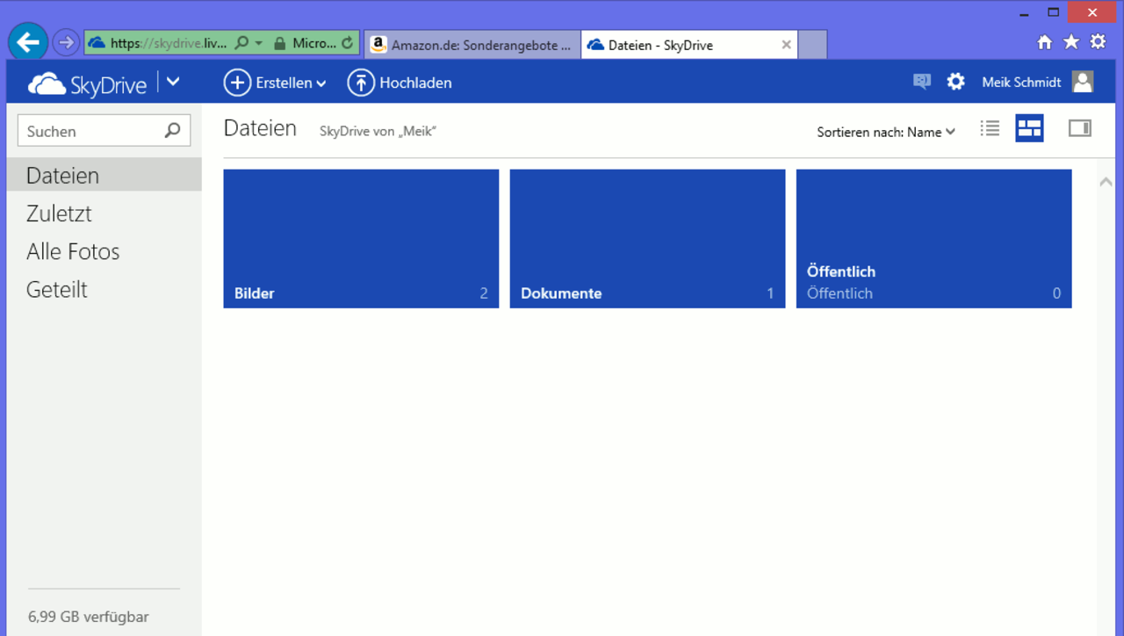Click the Dateien page heading
This screenshot has height=636, width=1124.
tap(260, 128)
